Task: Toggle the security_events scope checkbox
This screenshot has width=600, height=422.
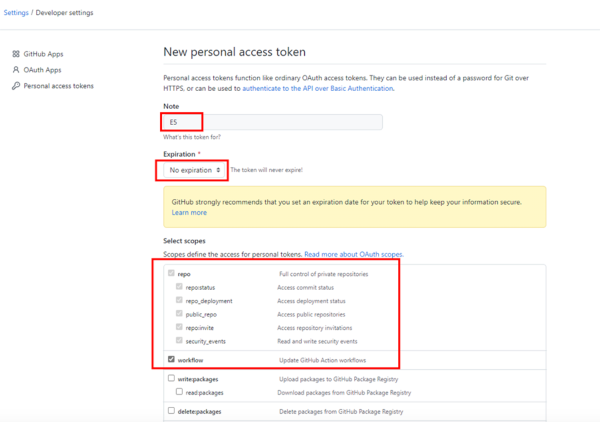Action: tap(179, 341)
